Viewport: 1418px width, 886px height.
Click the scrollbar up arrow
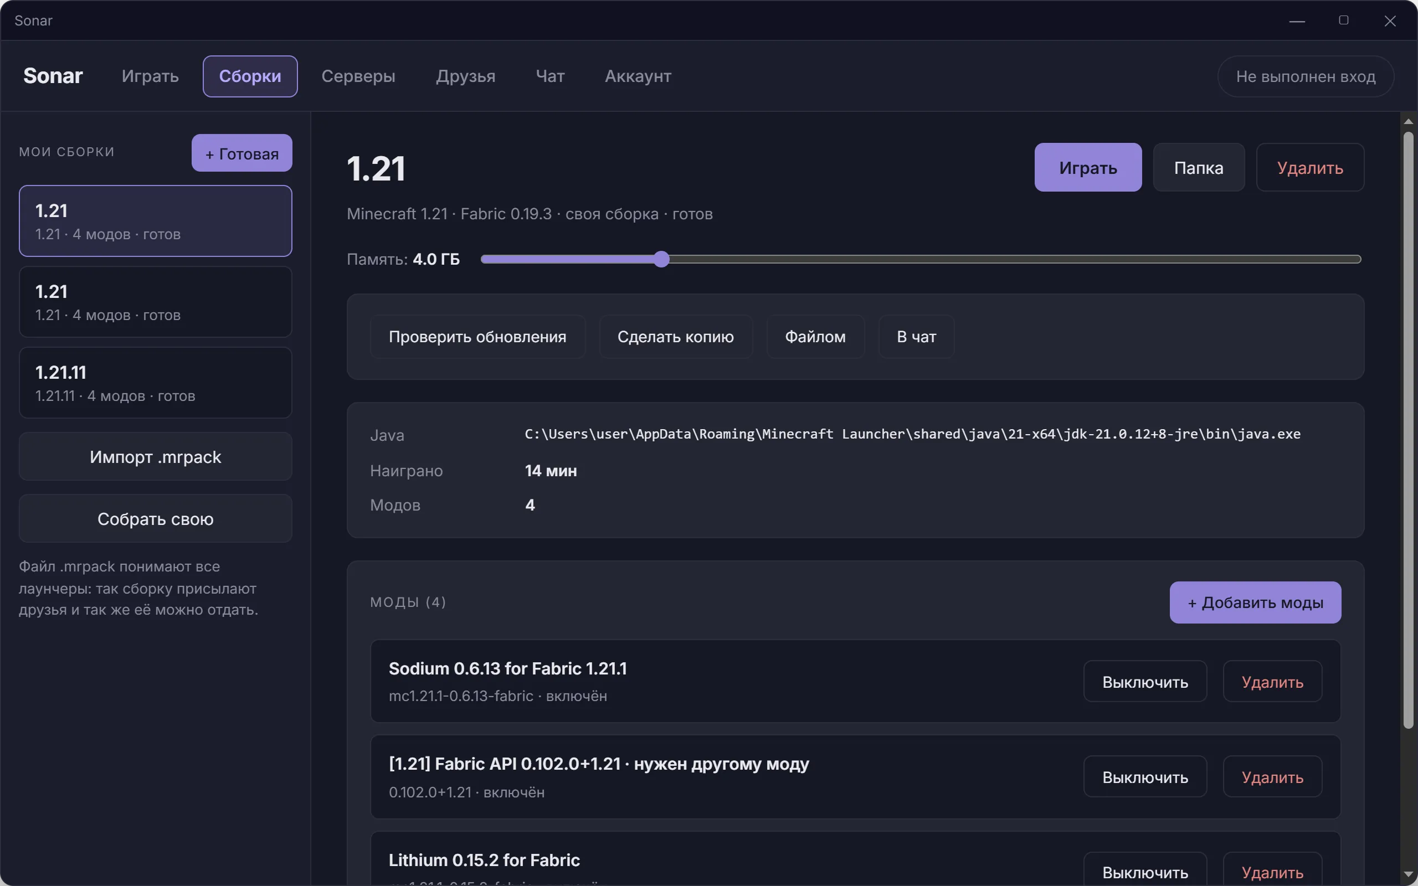point(1408,121)
